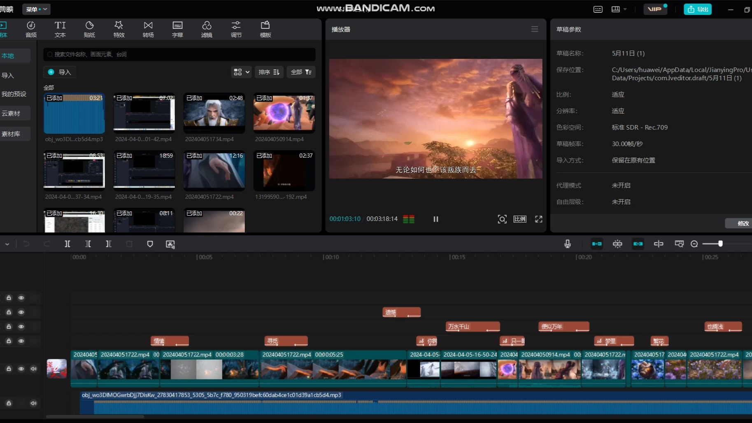The width and height of the screenshot is (752, 423).
Task: Open the 滤镜 filters tab
Action: pyautogui.click(x=207, y=29)
